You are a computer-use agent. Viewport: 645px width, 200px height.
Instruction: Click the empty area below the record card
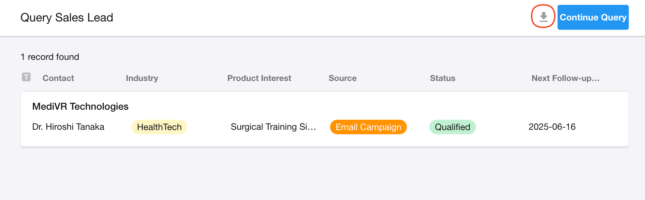pos(321,173)
